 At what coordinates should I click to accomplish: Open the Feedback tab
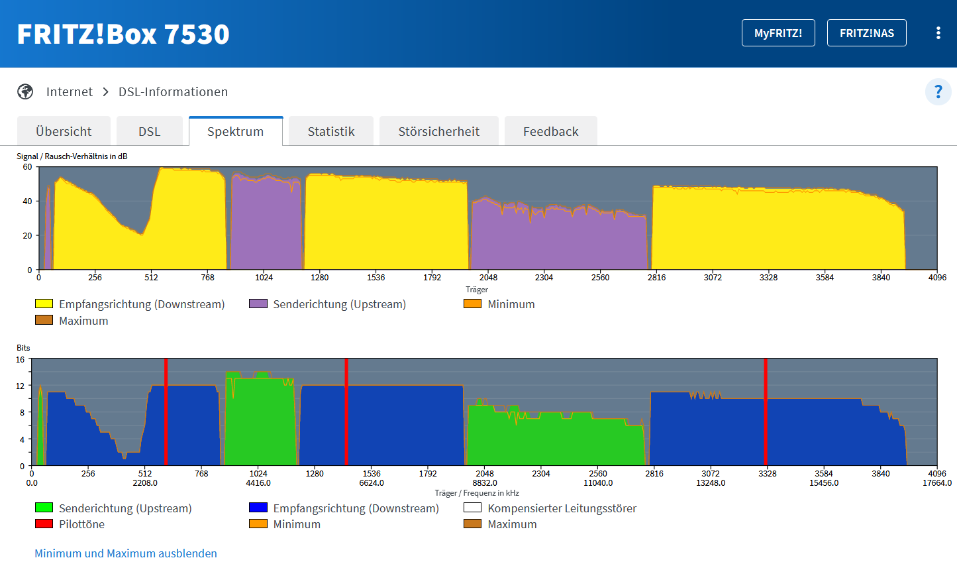coord(551,131)
